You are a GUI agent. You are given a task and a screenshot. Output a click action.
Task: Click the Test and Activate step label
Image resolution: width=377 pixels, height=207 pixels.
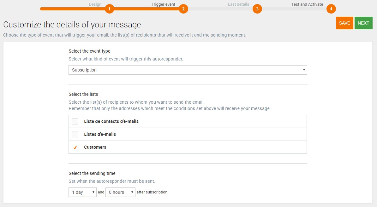307,4
